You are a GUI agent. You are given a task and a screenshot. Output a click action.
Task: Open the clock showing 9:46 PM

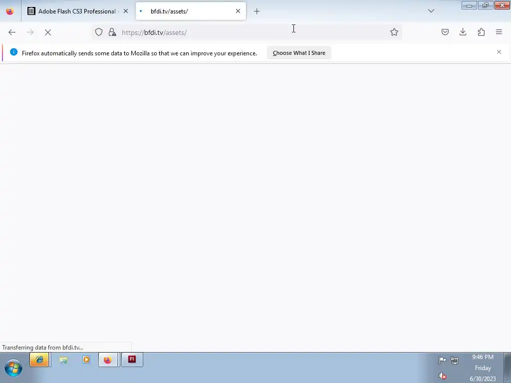483,368
